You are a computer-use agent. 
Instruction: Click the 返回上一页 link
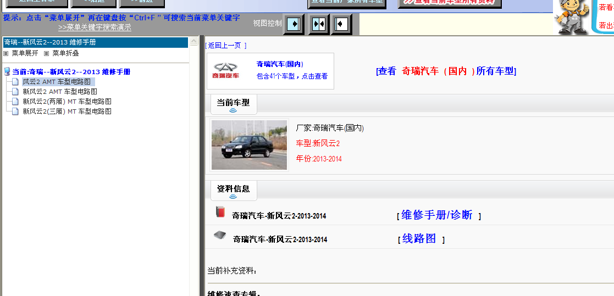pyautogui.click(x=225, y=46)
